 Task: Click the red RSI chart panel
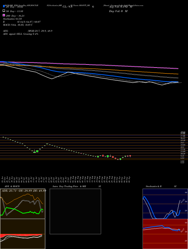tap(165, 234)
